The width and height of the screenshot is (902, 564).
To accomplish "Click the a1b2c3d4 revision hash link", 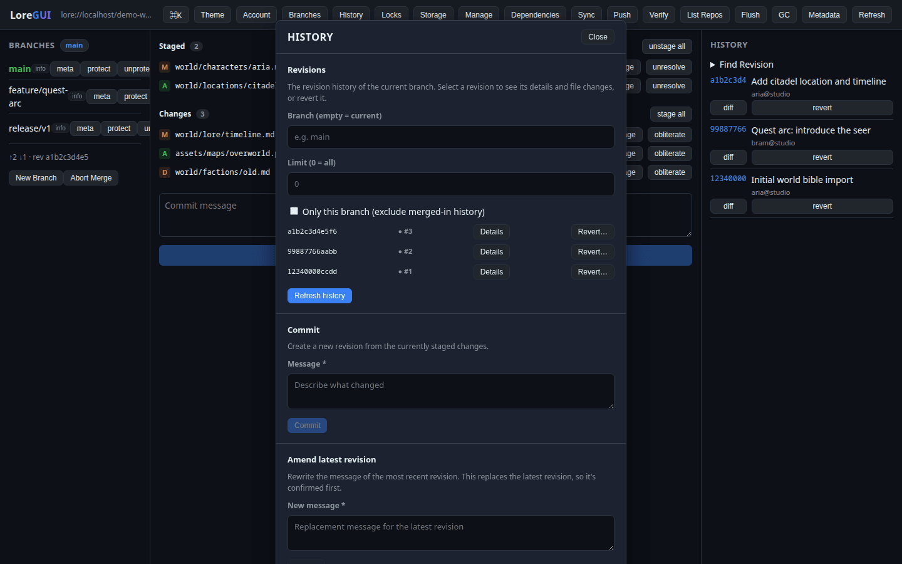I will 728,80.
